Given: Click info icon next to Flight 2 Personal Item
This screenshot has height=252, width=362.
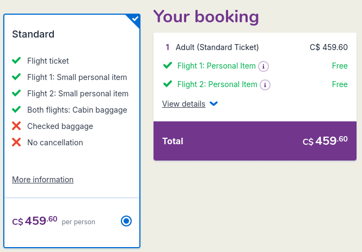Looking at the screenshot, I should [265, 85].
